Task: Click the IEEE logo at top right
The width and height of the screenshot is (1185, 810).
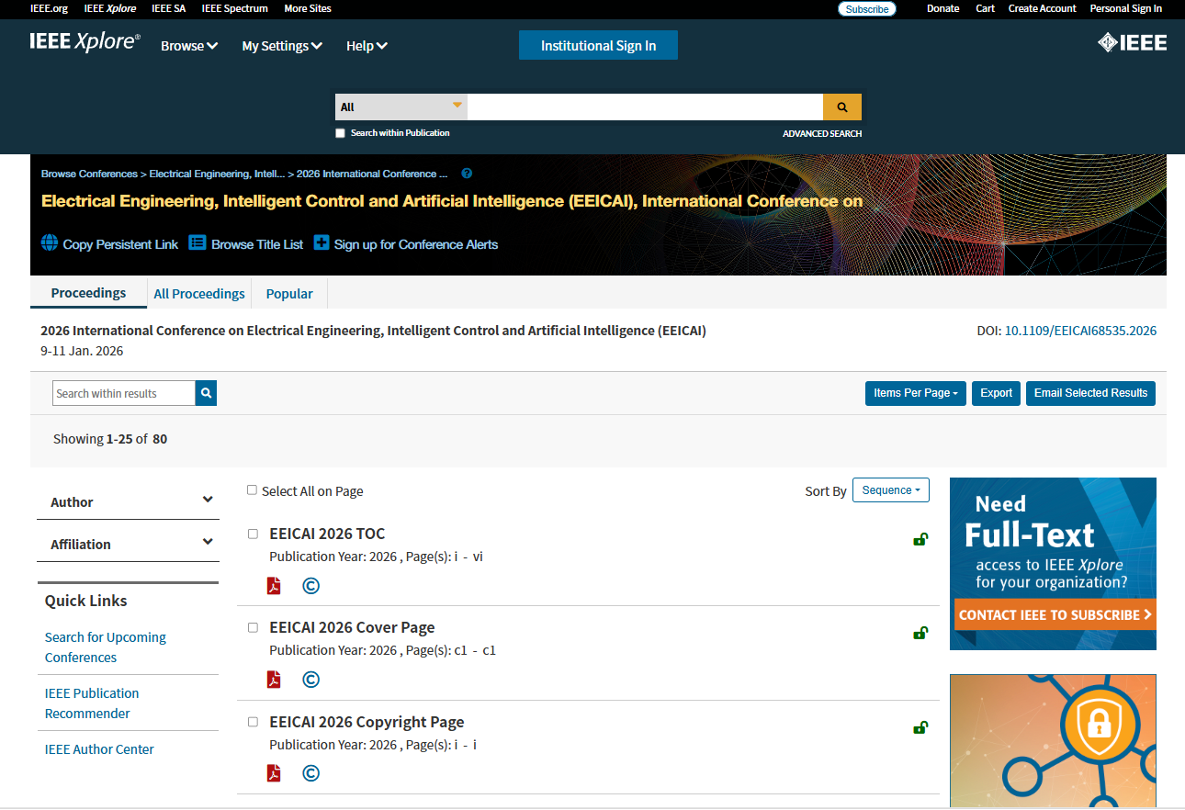Action: pyautogui.click(x=1132, y=42)
